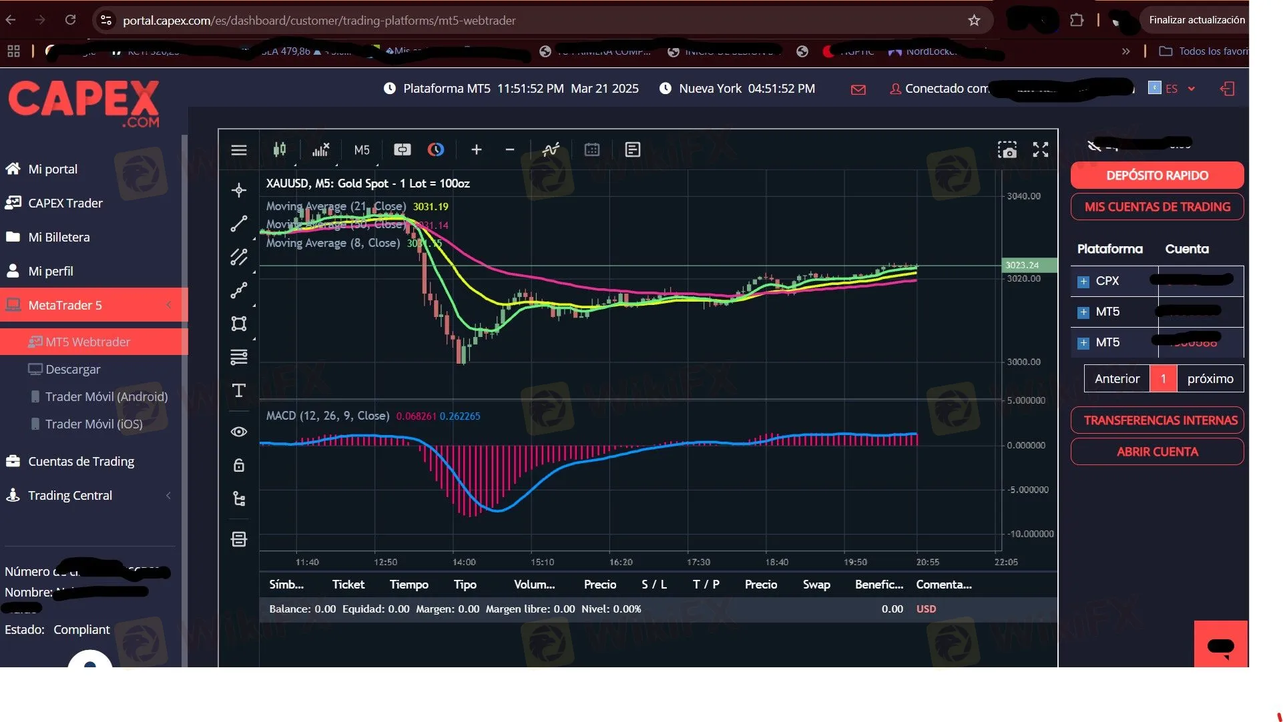
Task: Toggle the auto-scroll chart button
Action: pyautogui.click(x=402, y=150)
